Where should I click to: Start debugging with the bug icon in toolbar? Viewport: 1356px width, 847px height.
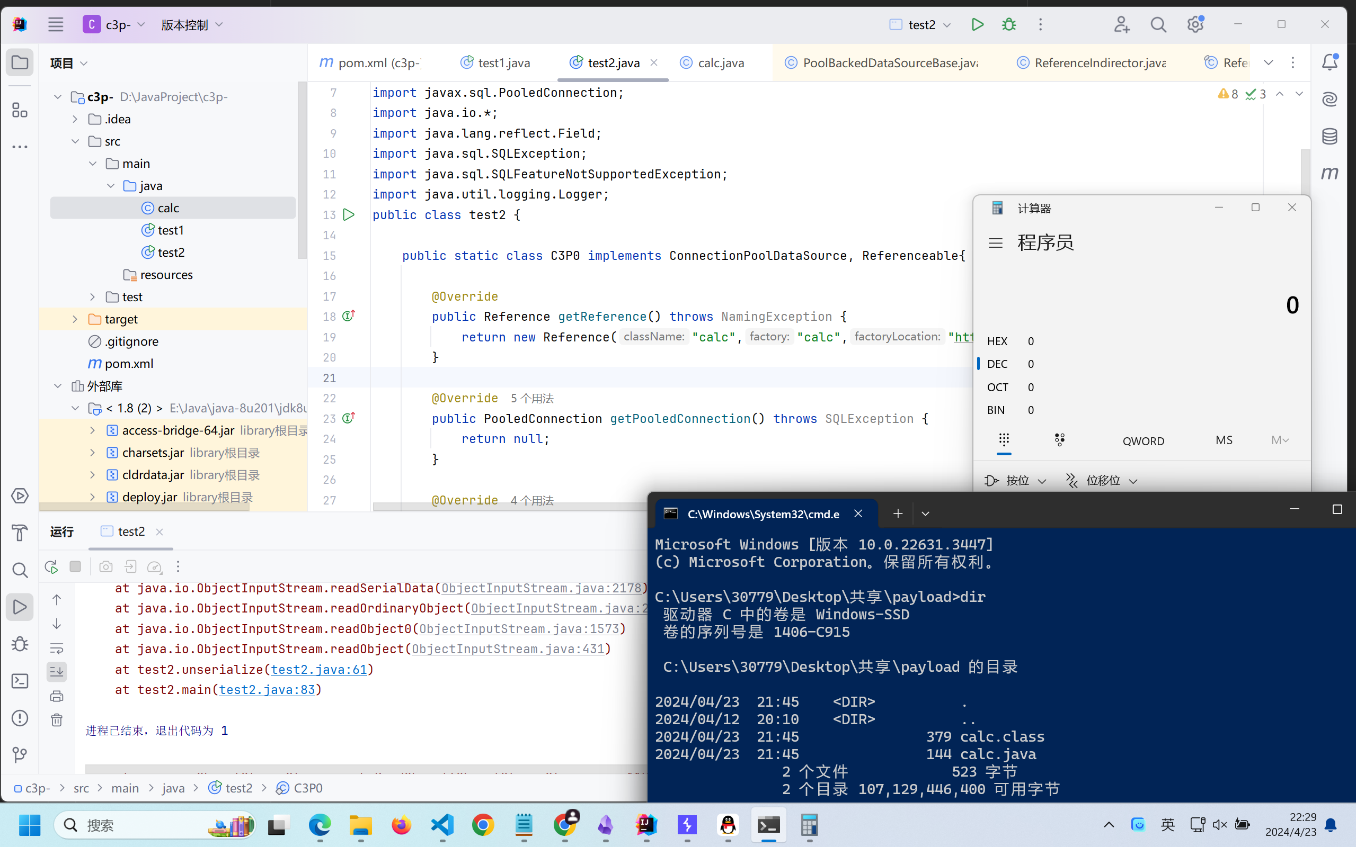(1009, 25)
